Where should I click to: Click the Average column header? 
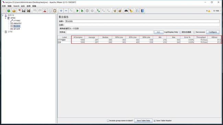click(x=92, y=37)
